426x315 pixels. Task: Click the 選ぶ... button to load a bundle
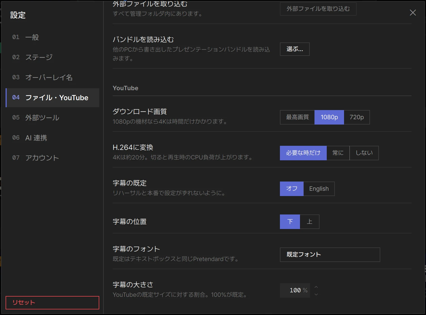(295, 49)
